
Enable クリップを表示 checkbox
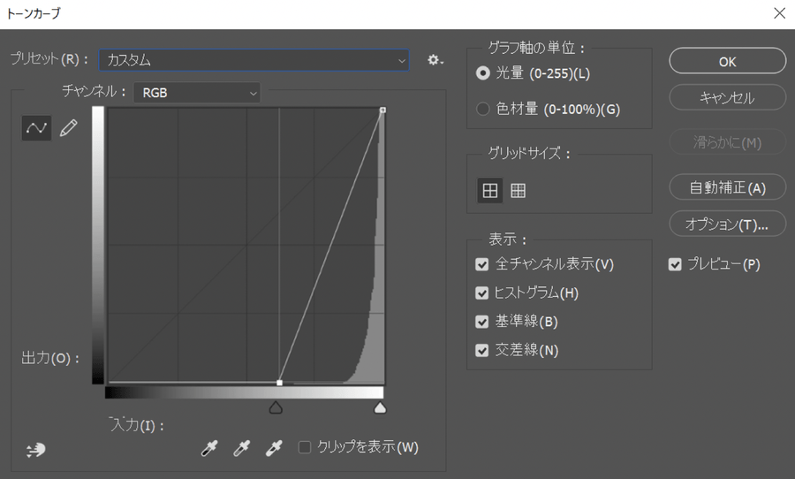coord(304,447)
